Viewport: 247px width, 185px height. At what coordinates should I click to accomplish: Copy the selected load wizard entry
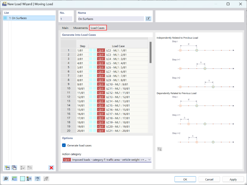point(14,167)
